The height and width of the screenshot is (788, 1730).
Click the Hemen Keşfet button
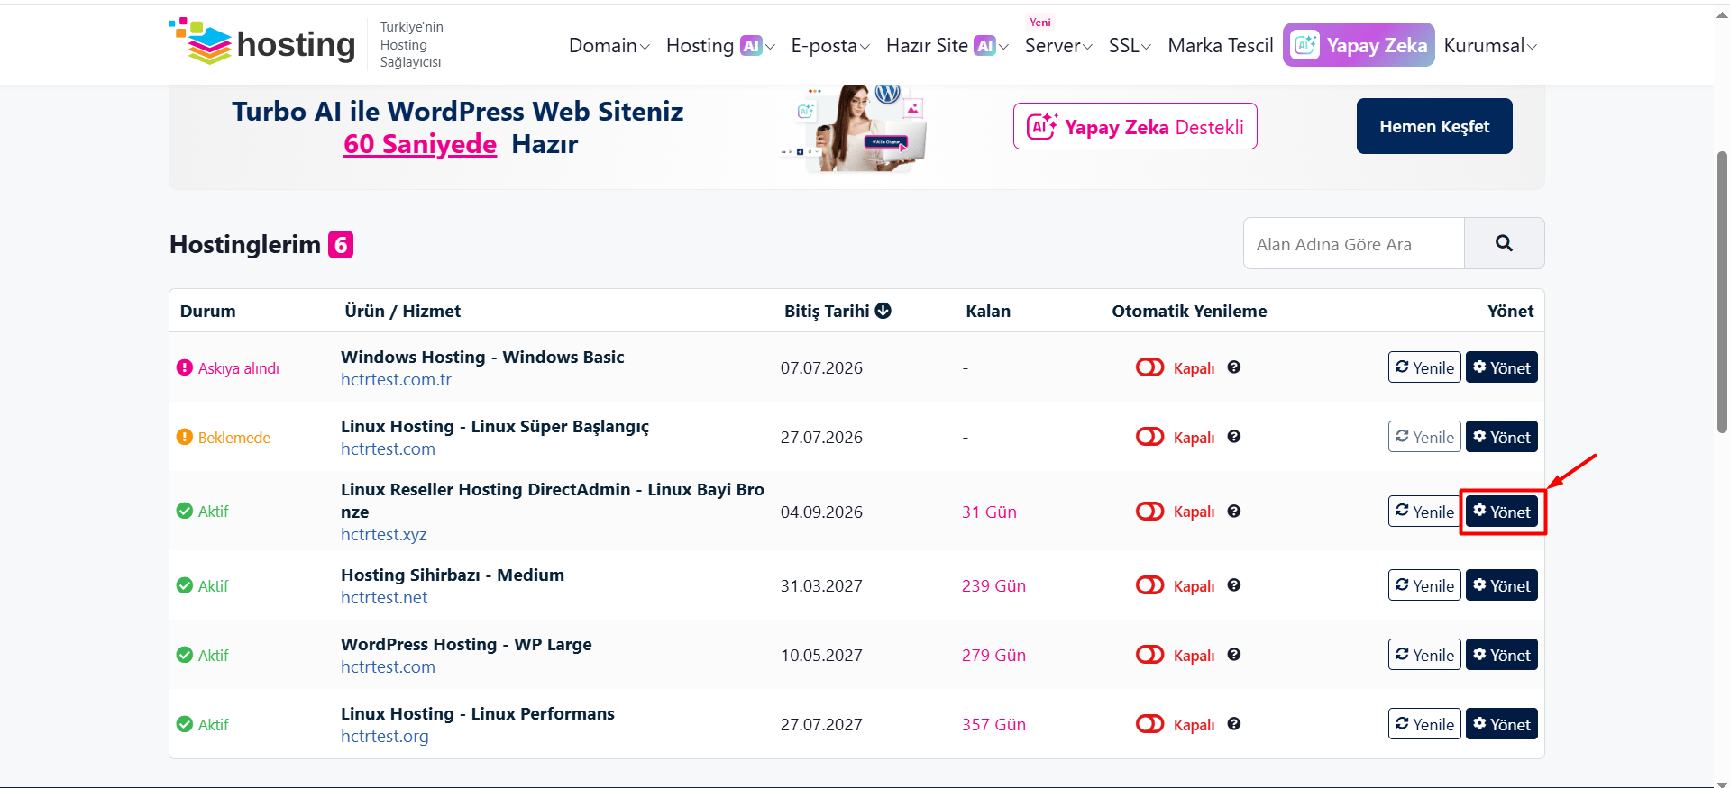coord(1434,126)
